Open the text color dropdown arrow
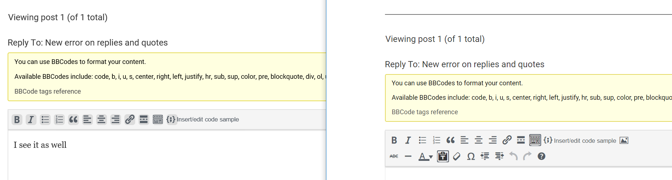This screenshot has width=672, height=180. coord(431,157)
